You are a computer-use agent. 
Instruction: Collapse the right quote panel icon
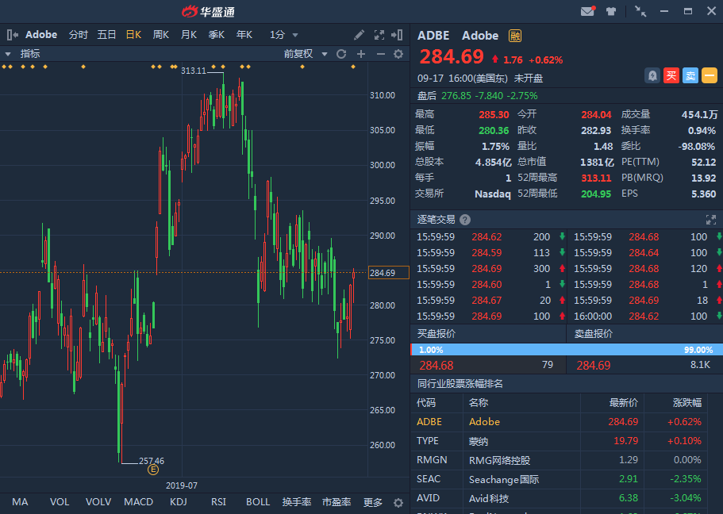pyautogui.click(x=397, y=35)
